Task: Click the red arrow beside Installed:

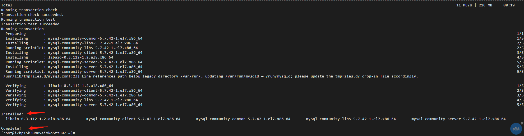Action: click(36, 113)
